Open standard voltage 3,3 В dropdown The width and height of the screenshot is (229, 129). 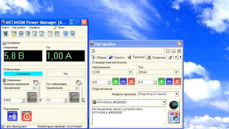pos(130,72)
